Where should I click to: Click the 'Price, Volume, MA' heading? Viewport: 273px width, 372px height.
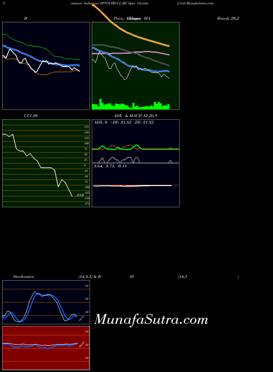(x=132, y=18)
